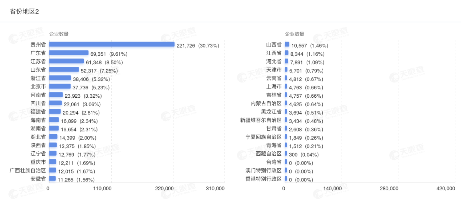461x199 pixels.
Task: Click the 221,726 (30.73%) value label
Action: point(198,46)
